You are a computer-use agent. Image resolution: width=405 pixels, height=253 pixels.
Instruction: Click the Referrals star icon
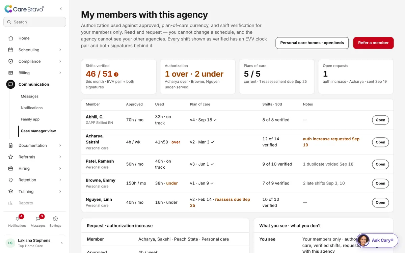click(x=11, y=157)
